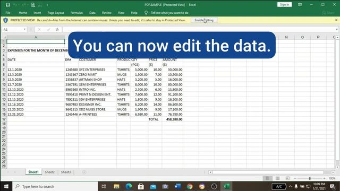340x191 pixels.
Task: Click the Tell me lightbulb icon
Action: click(x=146, y=13)
